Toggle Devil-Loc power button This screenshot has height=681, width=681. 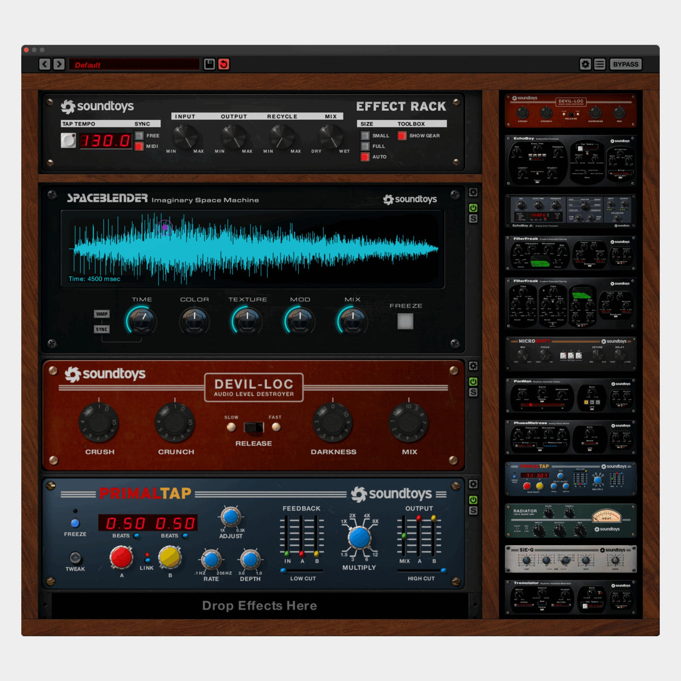click(x=473, y=381)
